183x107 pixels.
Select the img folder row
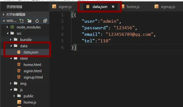point(25,83)
